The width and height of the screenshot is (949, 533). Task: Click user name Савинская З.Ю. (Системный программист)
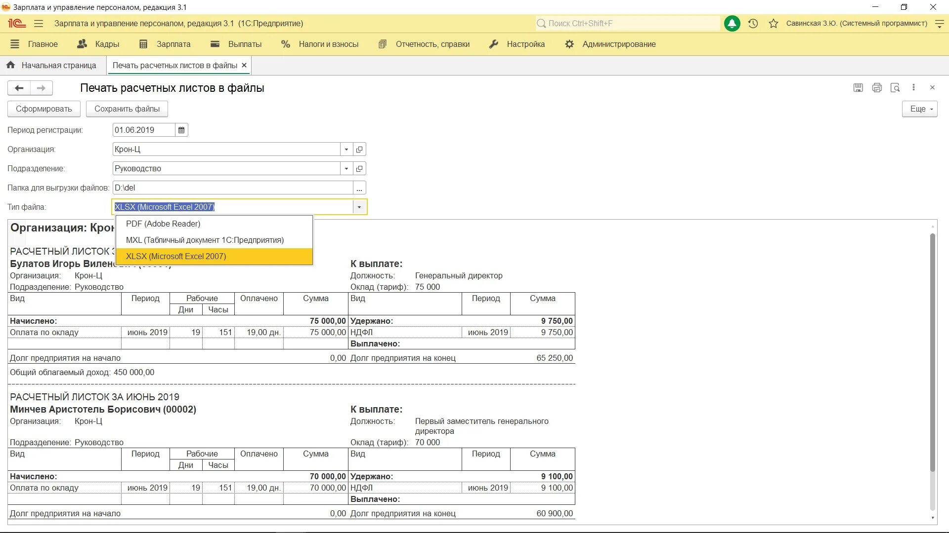pos(857,24)
